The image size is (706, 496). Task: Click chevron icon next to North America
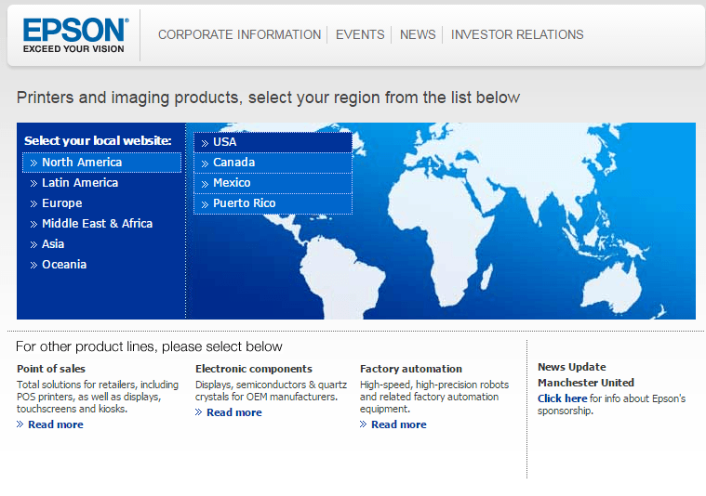[33, 163]
